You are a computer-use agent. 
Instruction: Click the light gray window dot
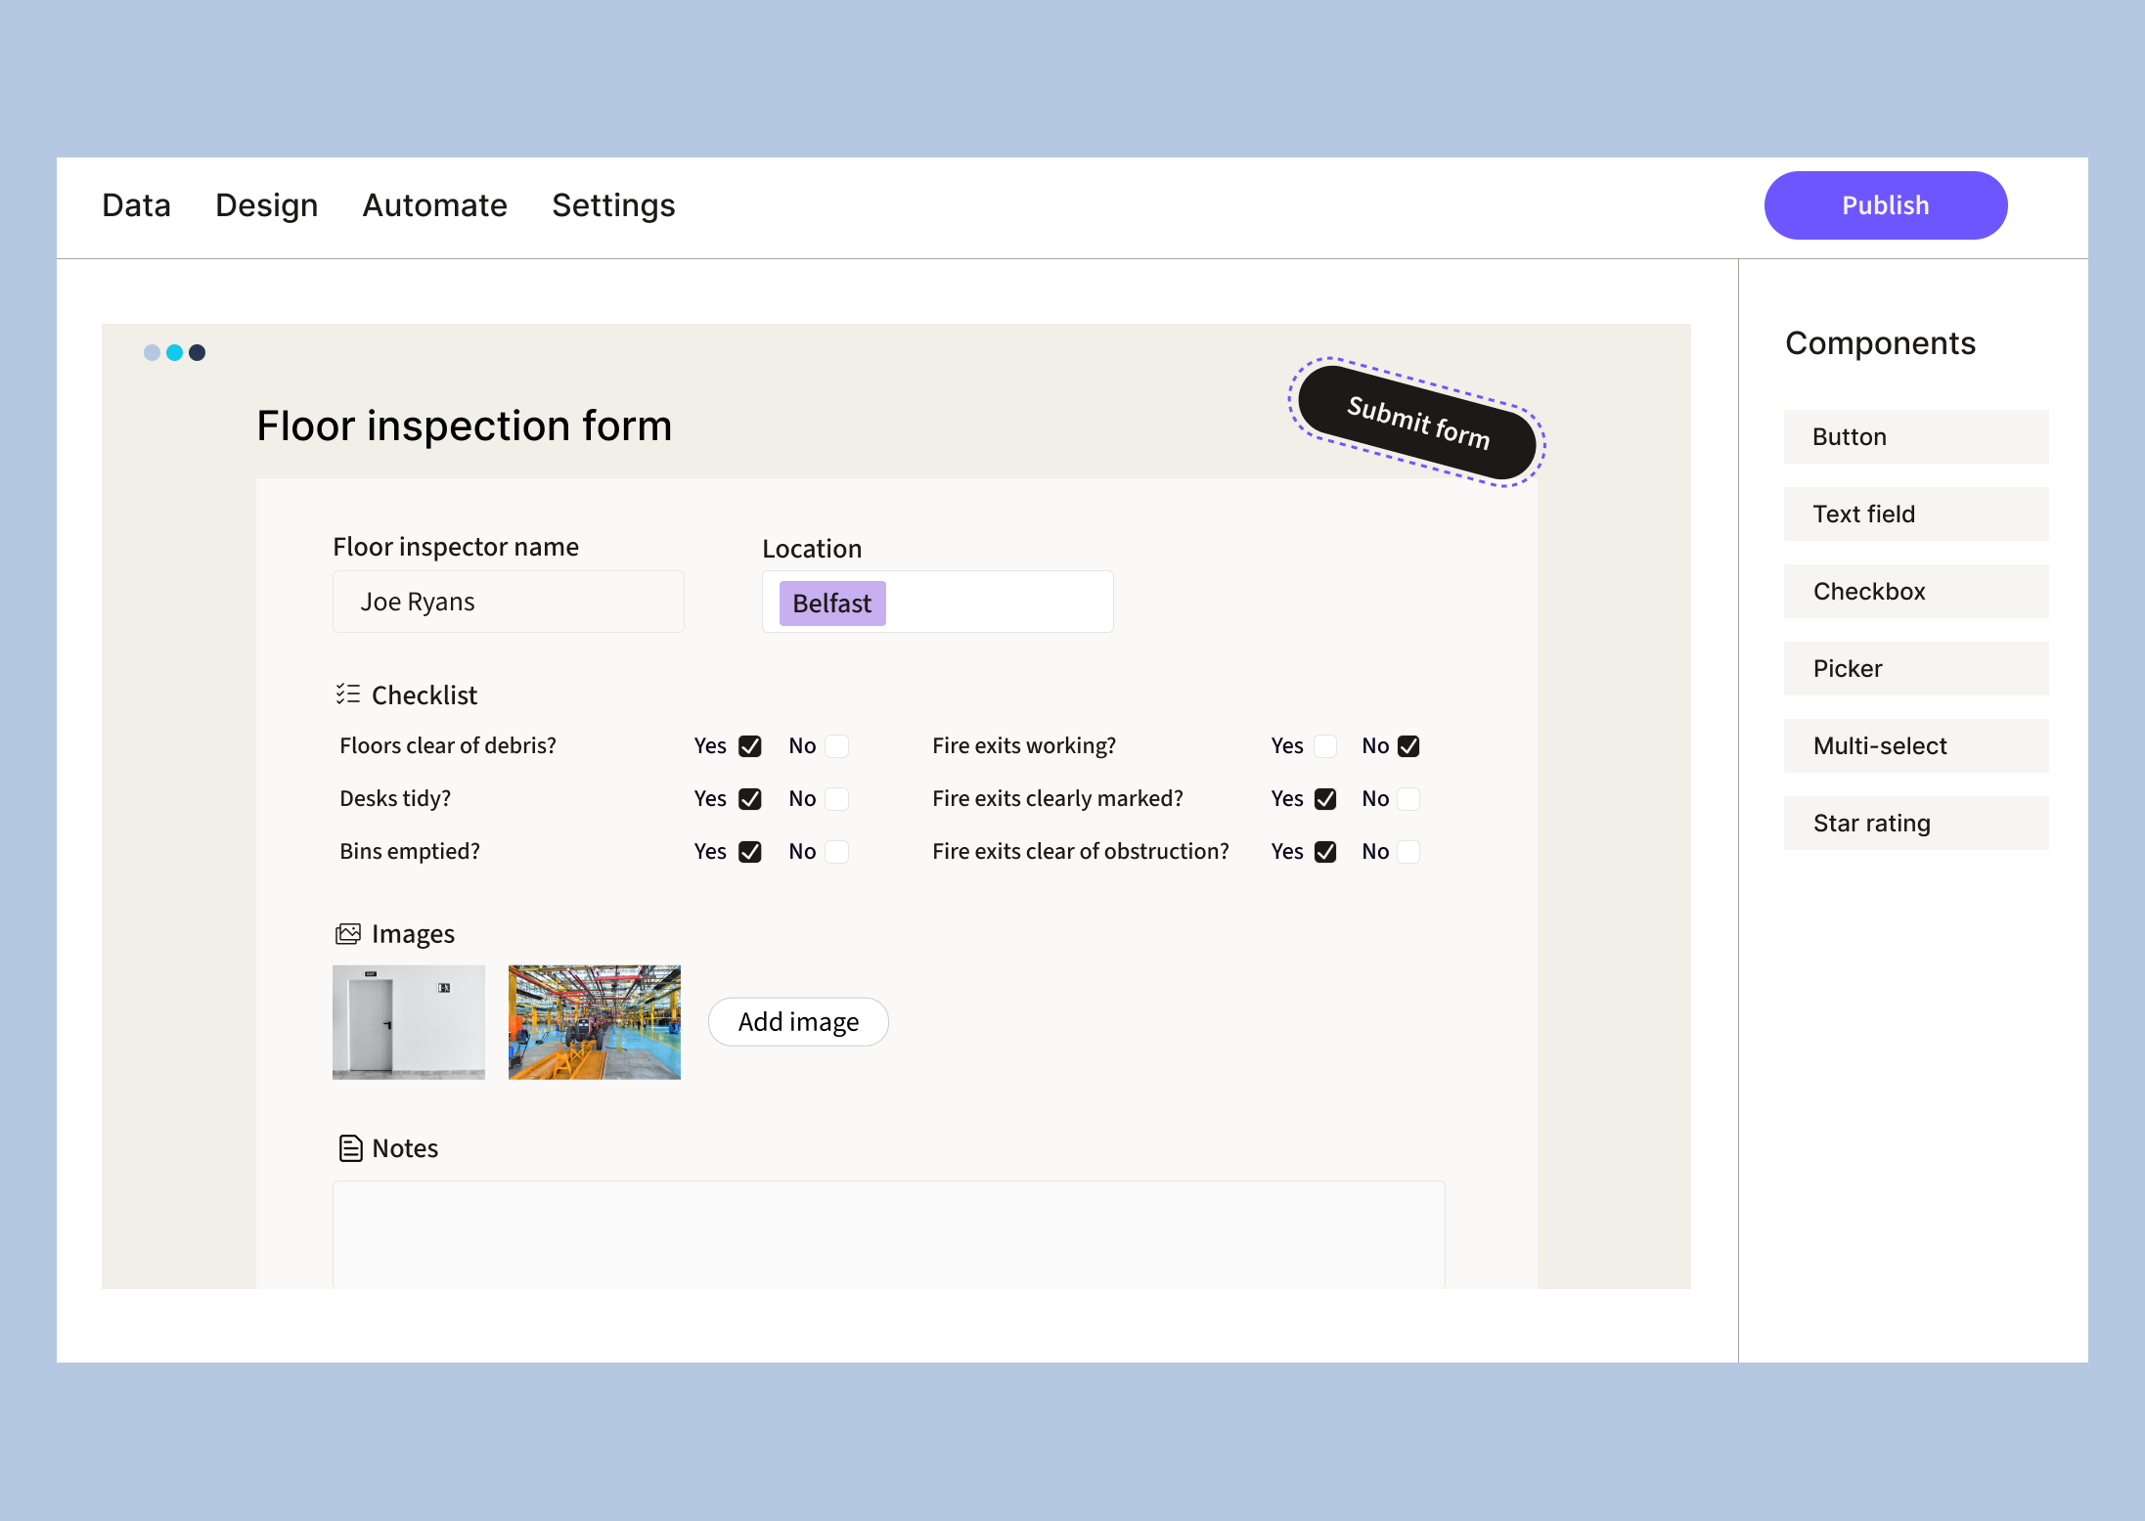point(152,353)
